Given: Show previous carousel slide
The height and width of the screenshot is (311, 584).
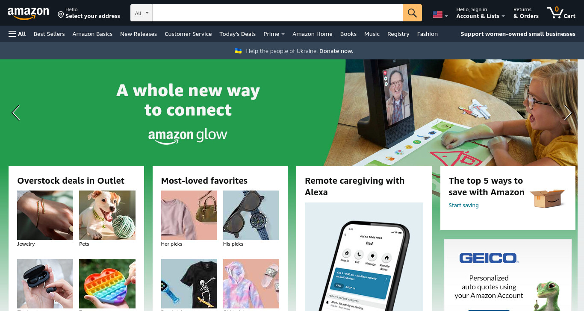Looking at the screenshot, I should click(x=16, y=113).
